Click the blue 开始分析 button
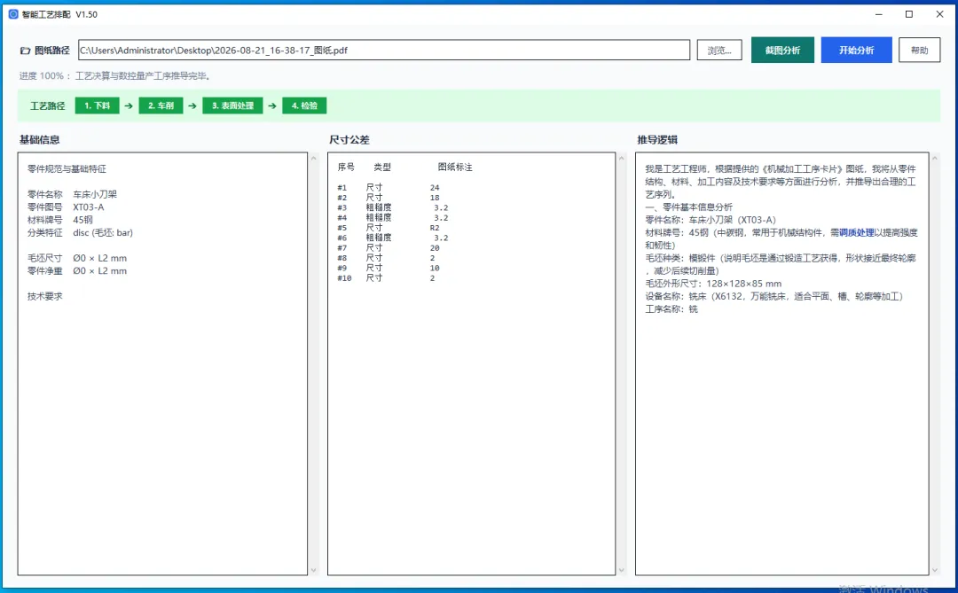 (x=856, y=50)
